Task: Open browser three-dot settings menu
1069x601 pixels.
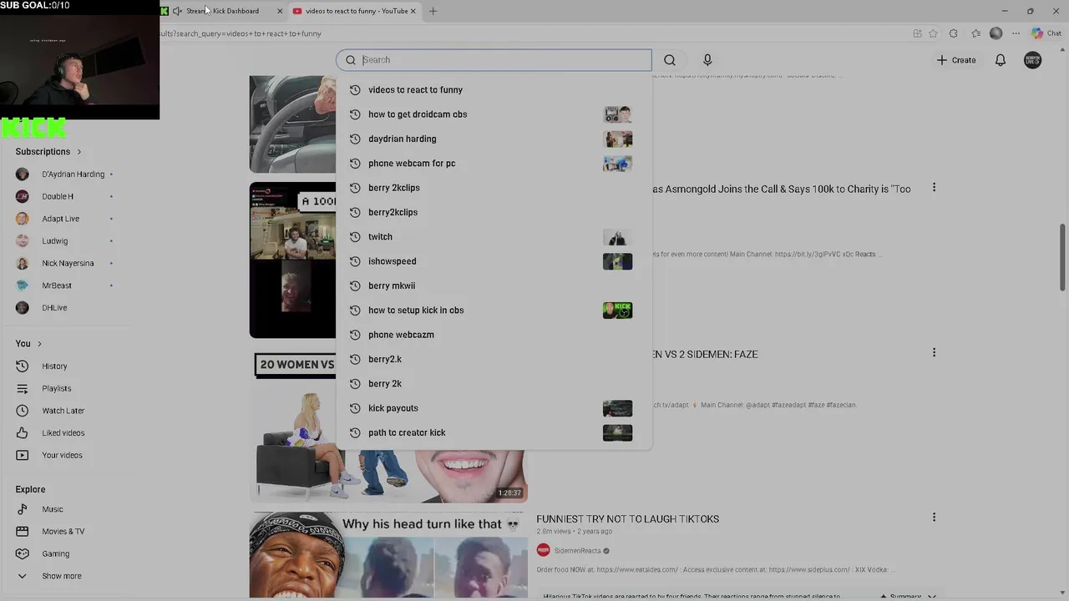Action: [1016, 33]
